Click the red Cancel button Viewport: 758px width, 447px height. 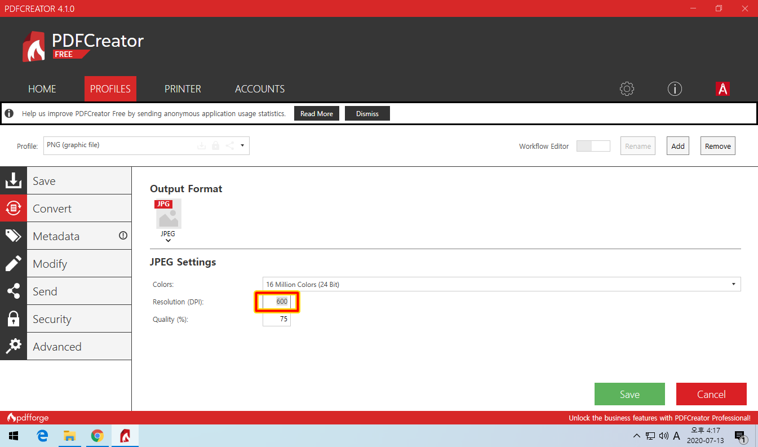tap(711, 394)
